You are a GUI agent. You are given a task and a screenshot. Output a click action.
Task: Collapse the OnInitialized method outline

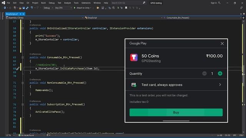point(23,28)
